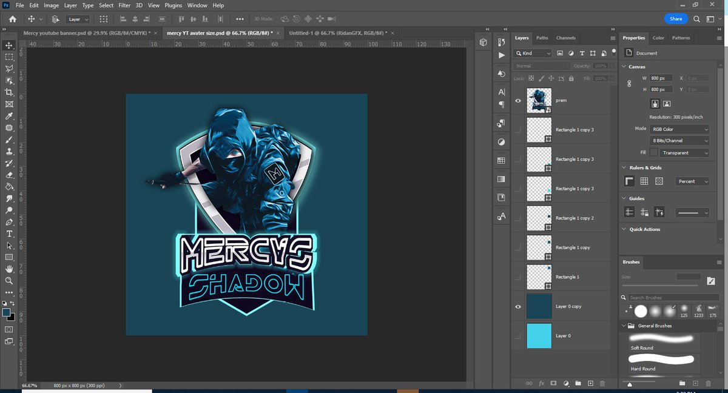
Task: Show the Rectangle 1 copy layer
Action: point(518,247)
